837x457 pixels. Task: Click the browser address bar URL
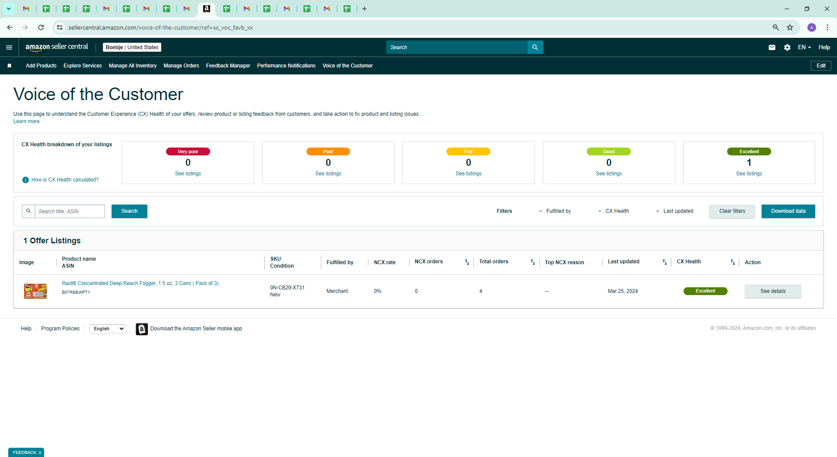[x=160, y=27]
